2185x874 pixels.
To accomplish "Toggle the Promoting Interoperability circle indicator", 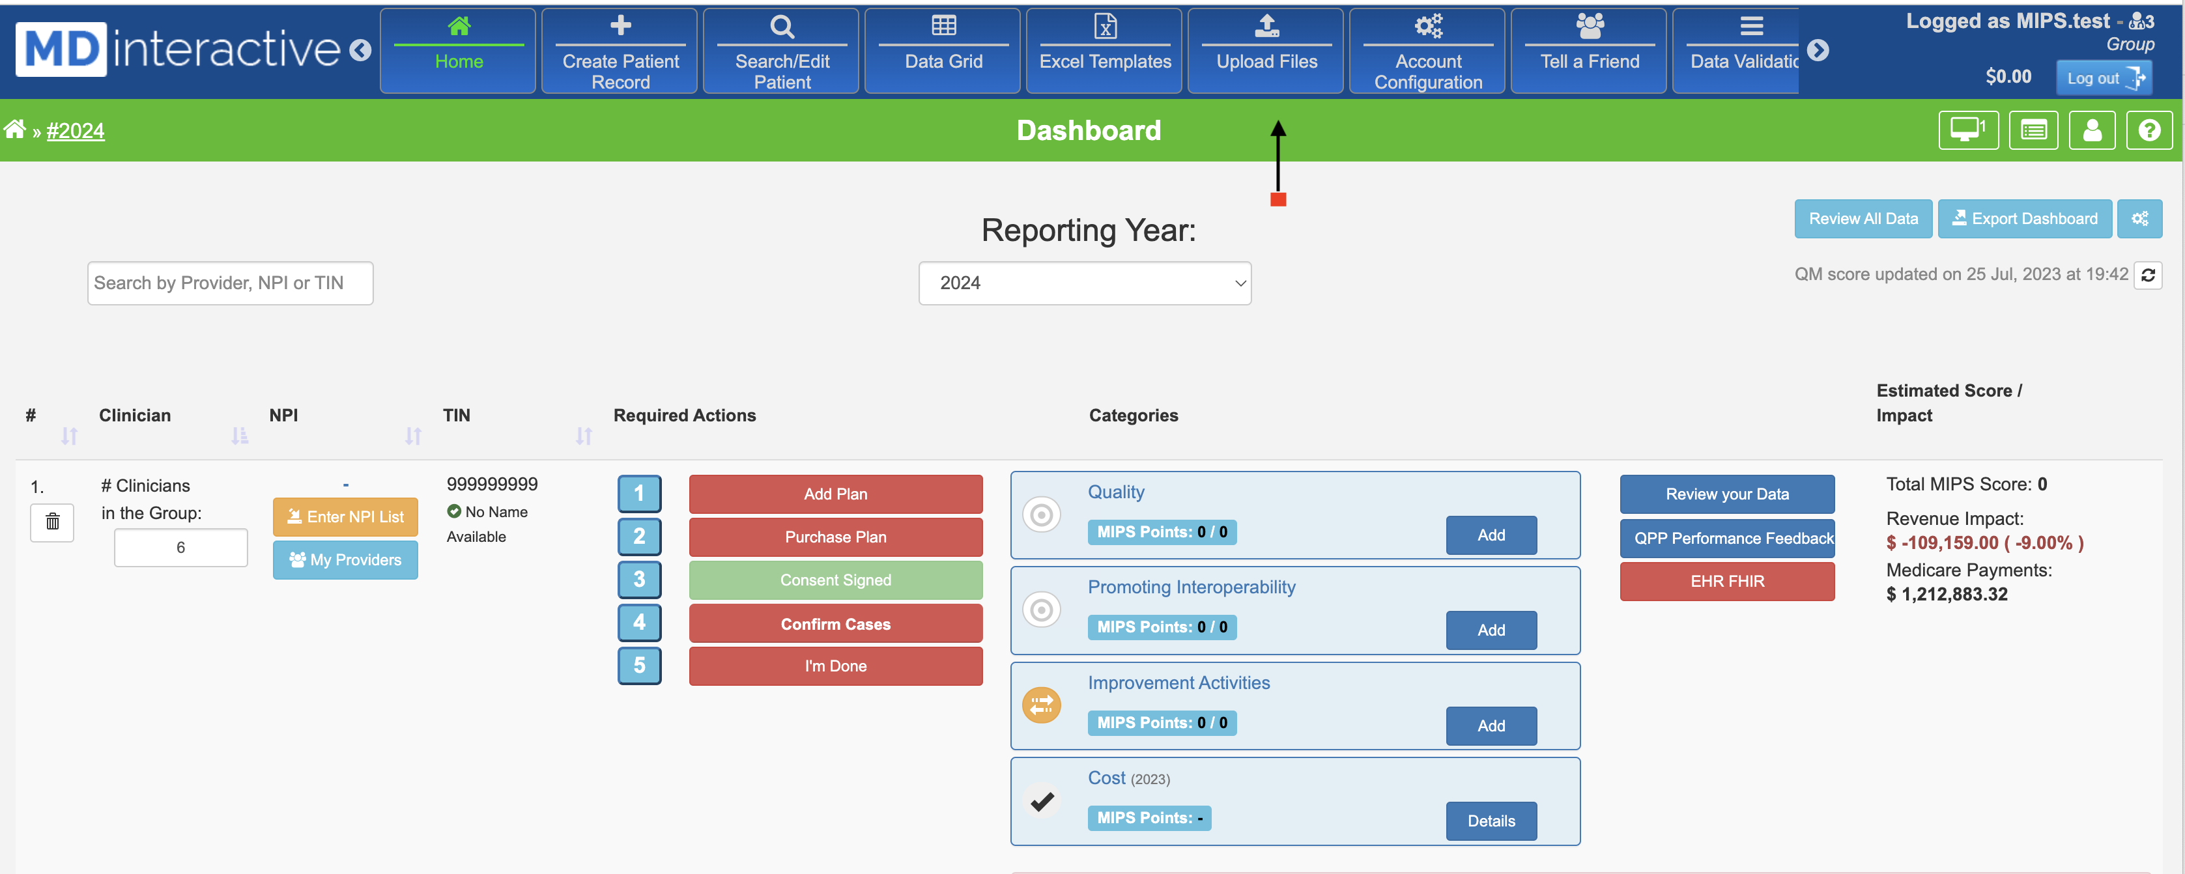I will (1041, 610).
